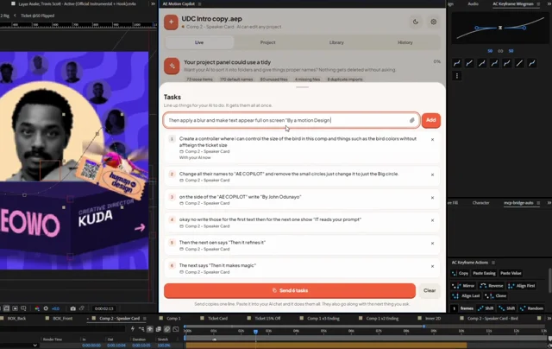The width and height of the screenshot is (552, 349).
Task: Open AE Motion Copilot panel menu icon
Action: [199, 3]
